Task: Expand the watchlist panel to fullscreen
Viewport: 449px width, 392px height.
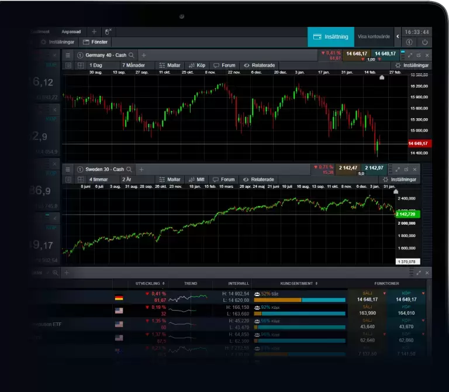Action: [419, 273]
